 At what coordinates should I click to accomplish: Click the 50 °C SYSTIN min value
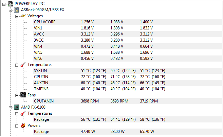[123, 71]
